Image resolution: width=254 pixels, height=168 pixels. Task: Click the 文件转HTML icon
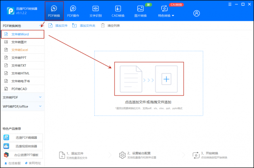point(6,73)
